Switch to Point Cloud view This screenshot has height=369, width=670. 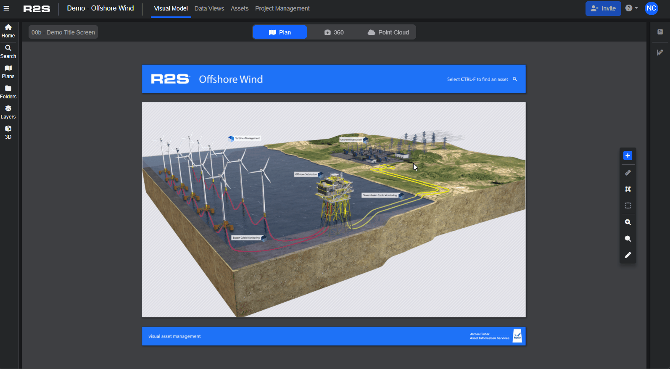pyautogui.click(x=388, y=32)
